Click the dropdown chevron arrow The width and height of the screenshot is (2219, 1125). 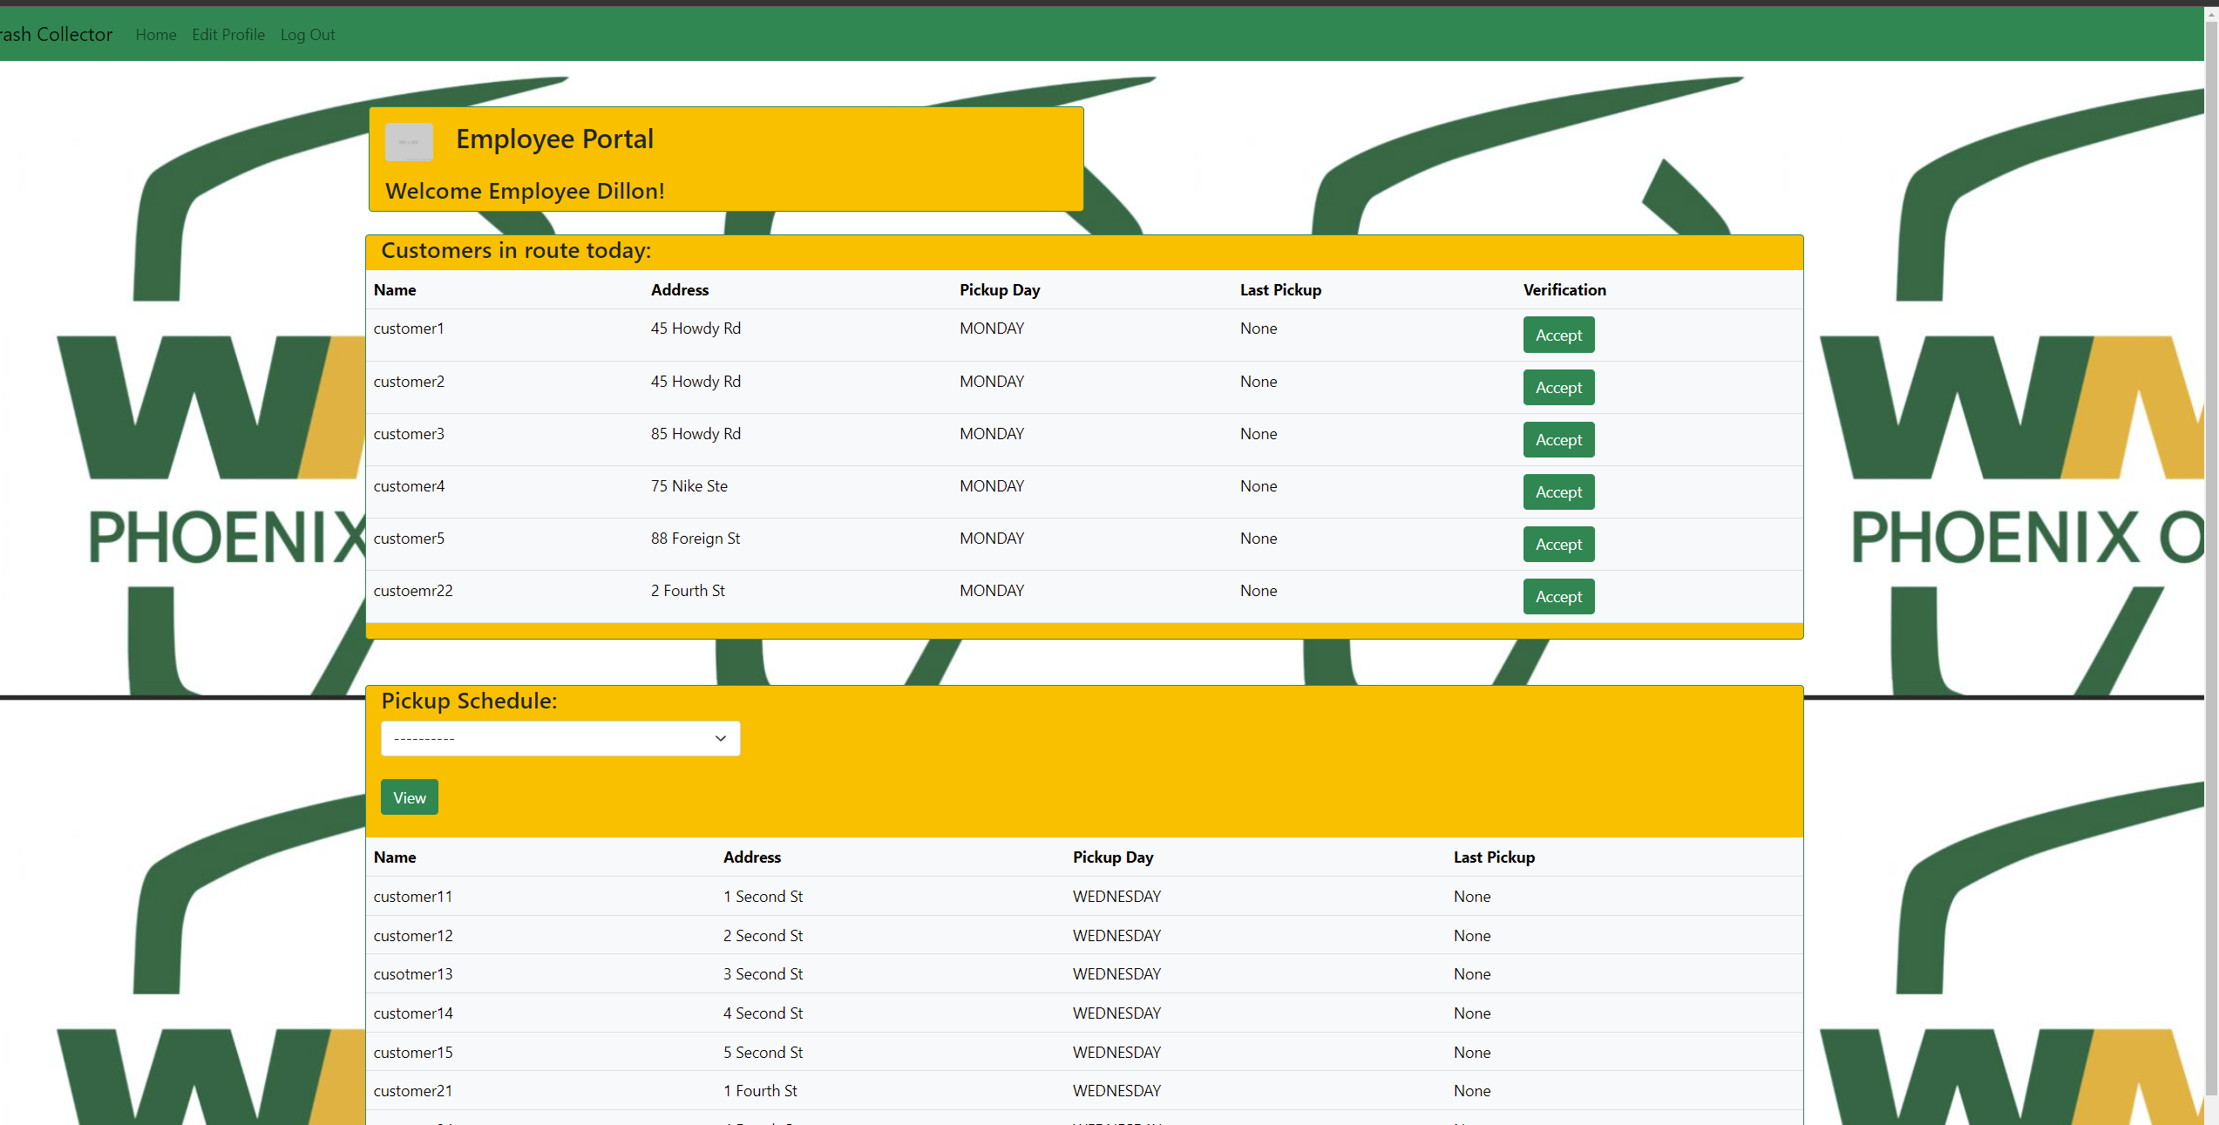(721, 738)
